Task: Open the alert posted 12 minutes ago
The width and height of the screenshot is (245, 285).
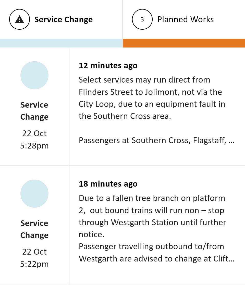Action: (108, 65)
